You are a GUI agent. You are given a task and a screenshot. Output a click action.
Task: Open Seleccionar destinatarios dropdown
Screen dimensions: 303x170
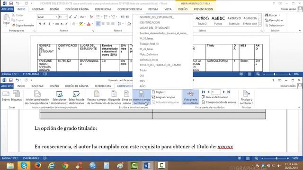59,98
